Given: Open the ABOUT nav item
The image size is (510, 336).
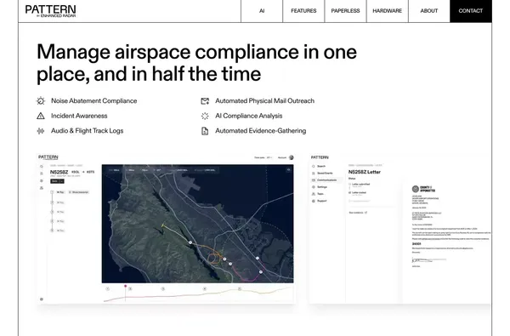Looking at the screenshot, I should [x=429, y=11].
